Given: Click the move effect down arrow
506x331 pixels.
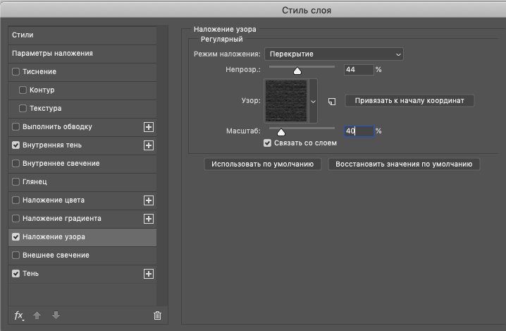Looking at the screenshot, I should pyautogui.click(x=56, y=315).
